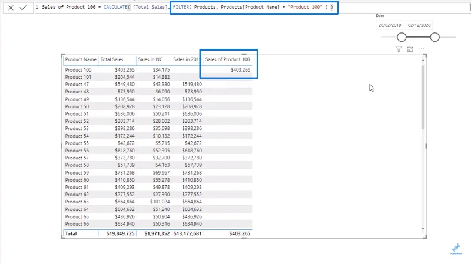Viewport: 471px width, 264px height.
Task: Edit the start date 20/02/2019 field
Action: click(390, 25)
